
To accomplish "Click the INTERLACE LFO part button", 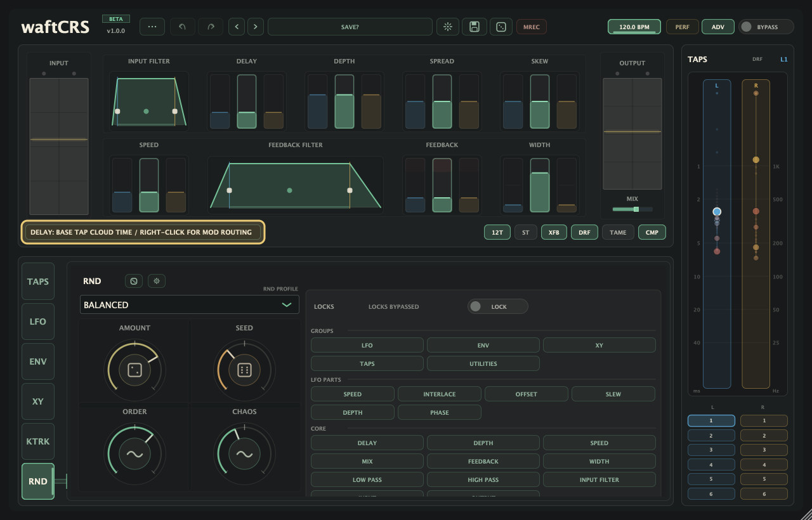I will (x=440, y=394).
